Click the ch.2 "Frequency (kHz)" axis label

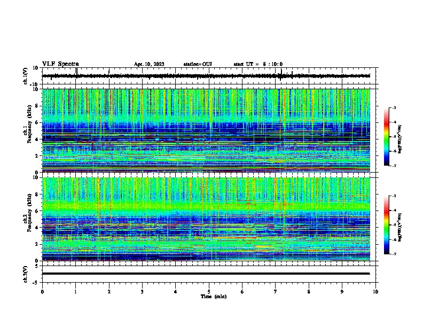(29, 213)
